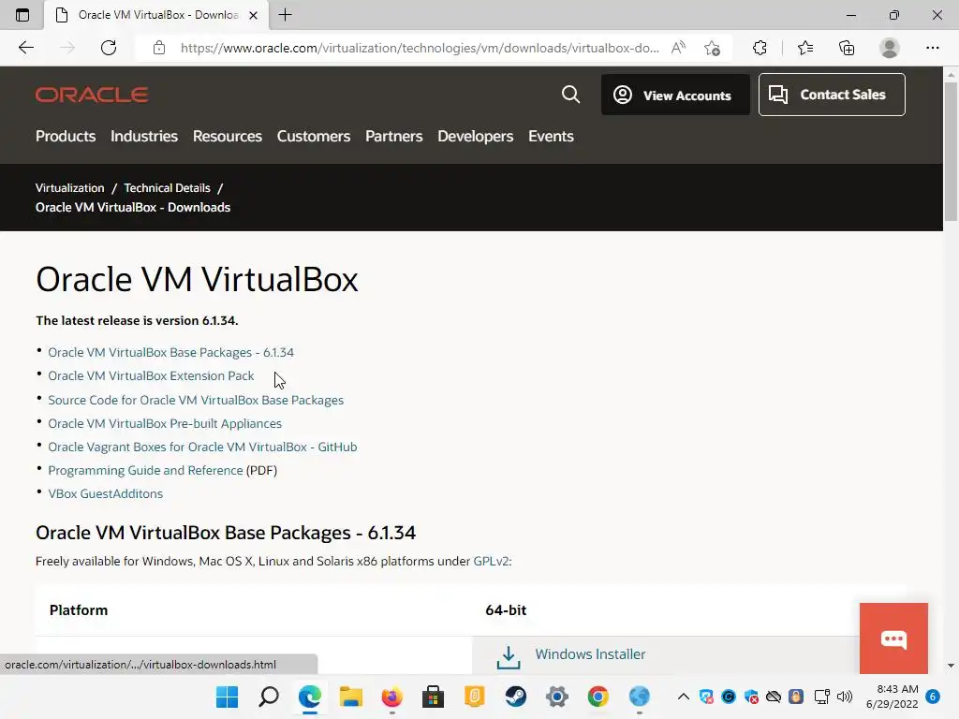The image size is (959, 719).
Task: Open the Partners menu
Action: click(394, 137)
